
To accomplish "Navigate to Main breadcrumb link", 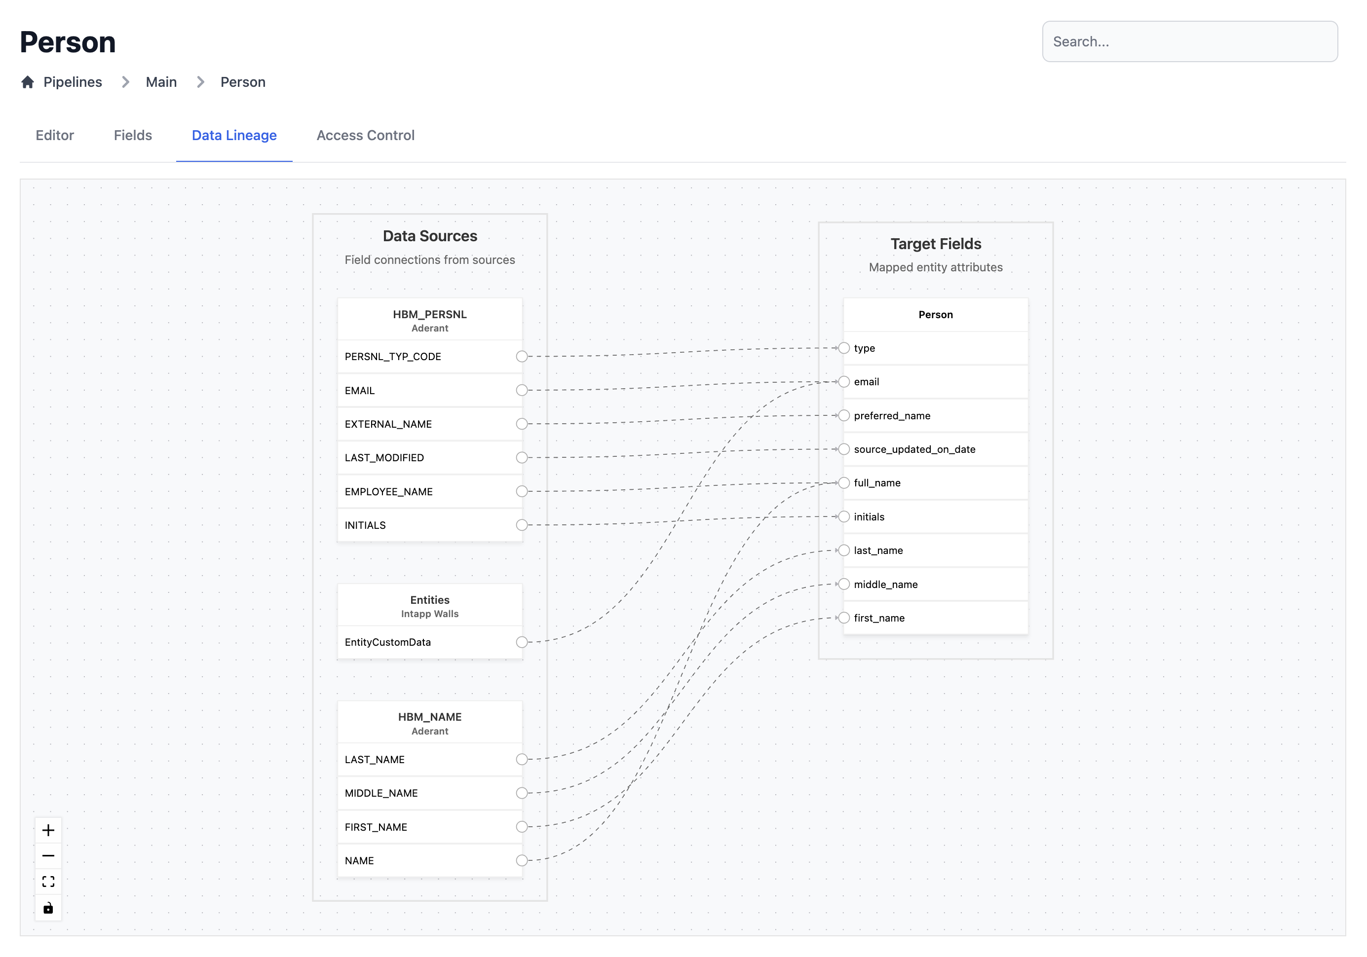I will click(x=161, y=82).
